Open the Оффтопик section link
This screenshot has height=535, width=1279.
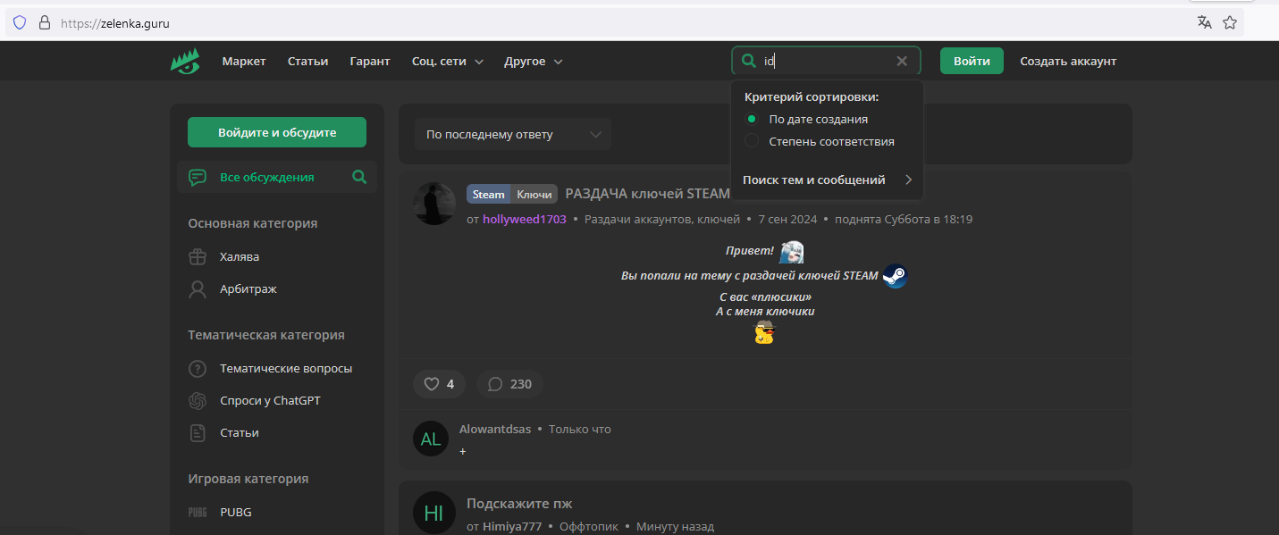click(x=589, y=527)
